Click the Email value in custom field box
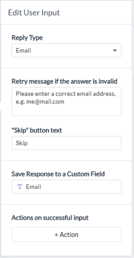This screenshot has width=134, height=258. tap(33, 187)
